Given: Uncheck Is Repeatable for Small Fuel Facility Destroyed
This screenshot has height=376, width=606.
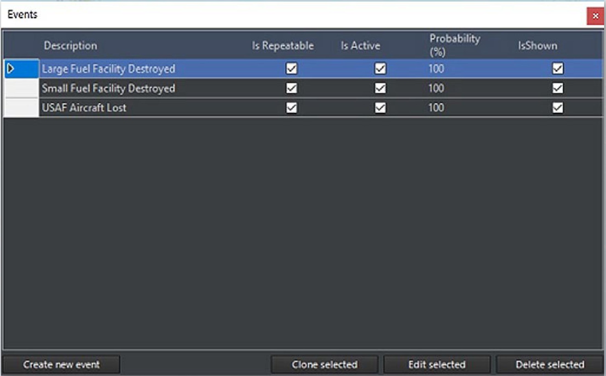Looking at the screenshot, I should point(291,88).
